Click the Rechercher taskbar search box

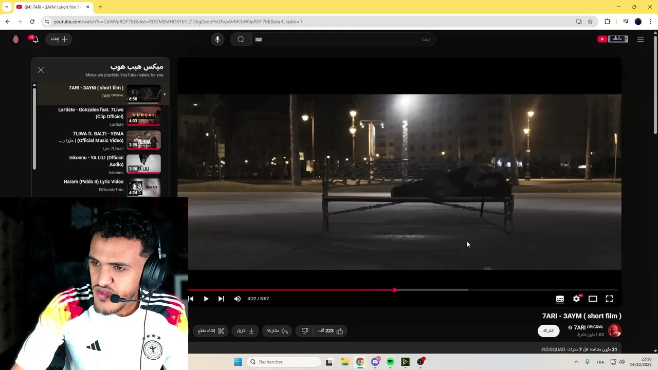point(284,362)
